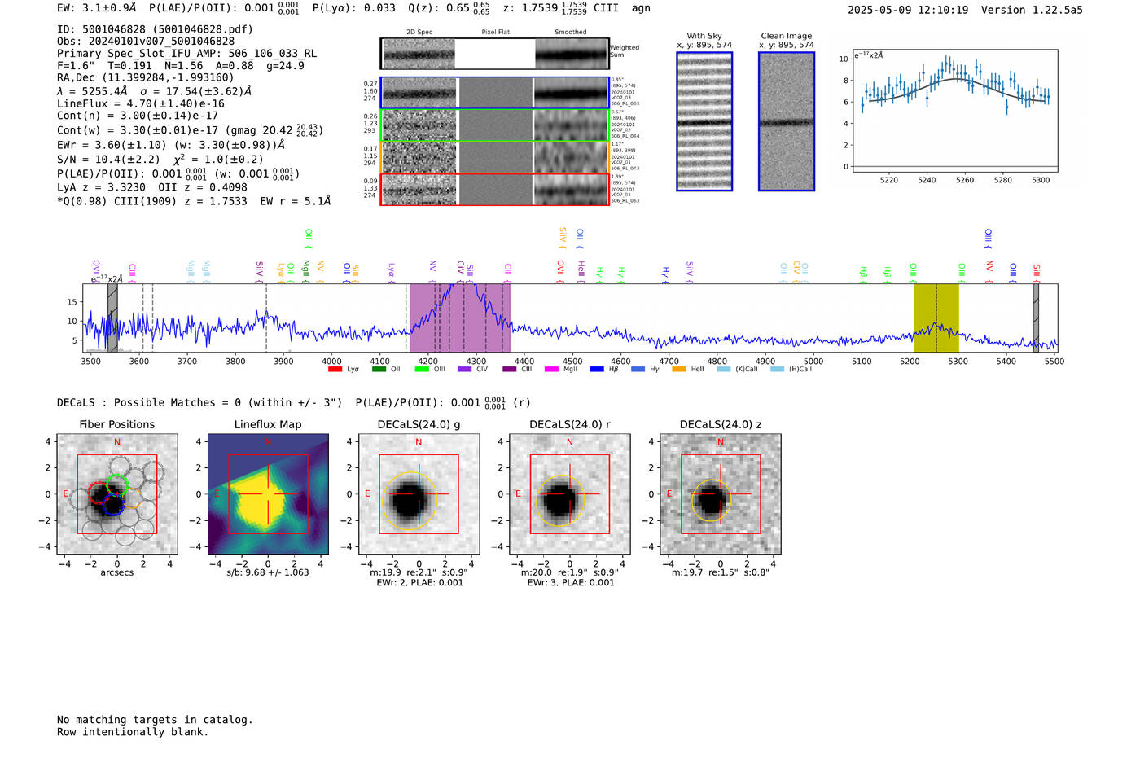Click the agn label in the header

click(x=641, y=8)
